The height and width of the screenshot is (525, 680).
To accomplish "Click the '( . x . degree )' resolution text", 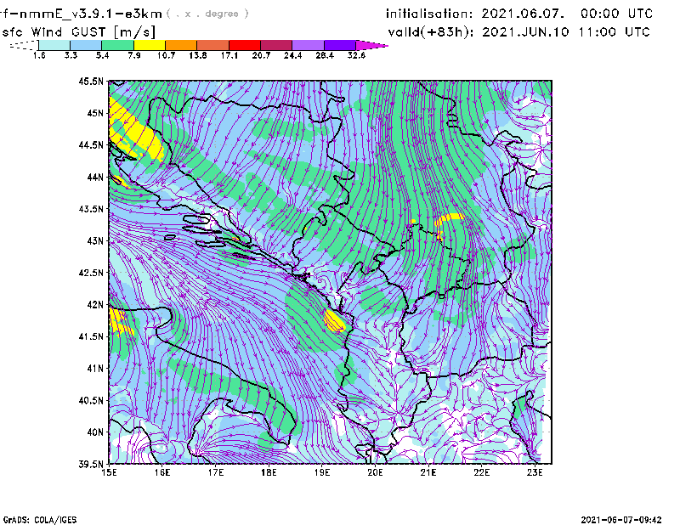I will (207, 14).
